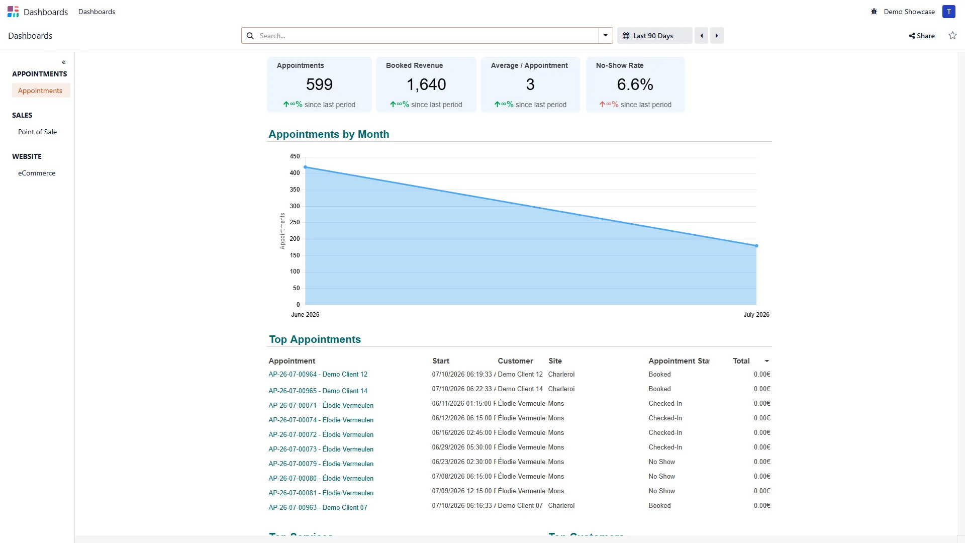Click the Share button
Screen dimensions: 965x543
pyautogui.click(x=922, y=36)
